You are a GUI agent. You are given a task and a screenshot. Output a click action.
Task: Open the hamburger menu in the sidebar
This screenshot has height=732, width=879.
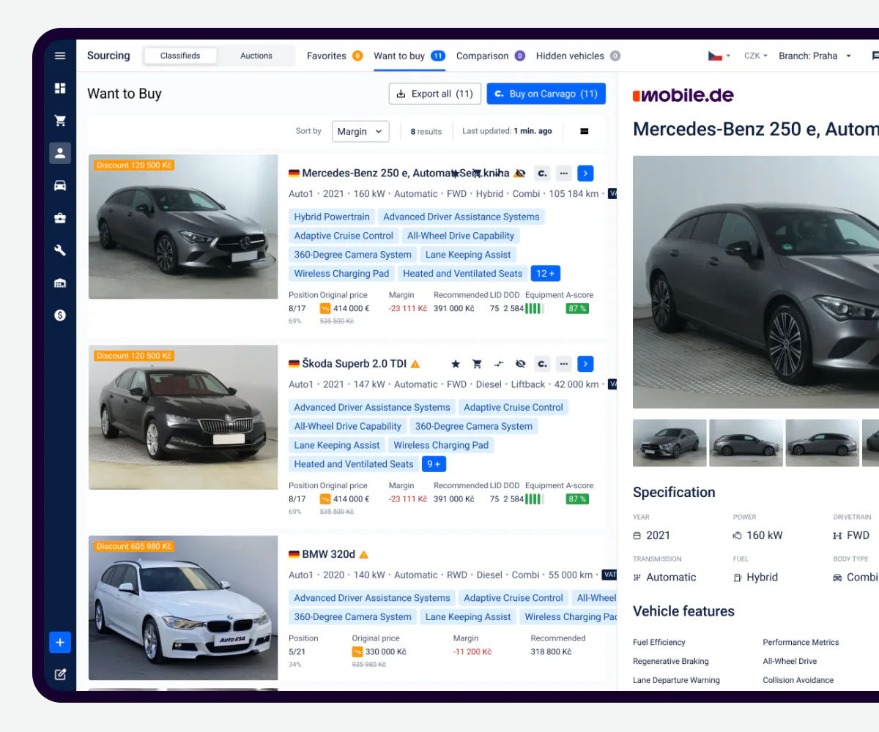[x=60, y=56]
